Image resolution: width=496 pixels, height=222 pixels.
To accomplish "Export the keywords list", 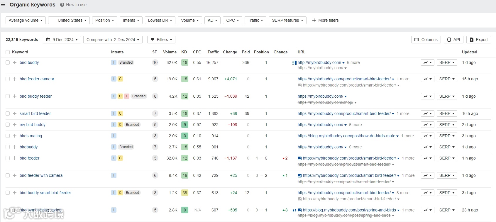I will (479, 40).
